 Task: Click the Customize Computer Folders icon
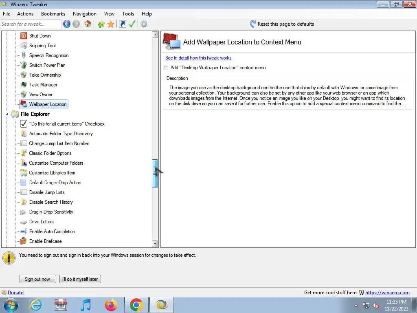click(x=24, y=163)
